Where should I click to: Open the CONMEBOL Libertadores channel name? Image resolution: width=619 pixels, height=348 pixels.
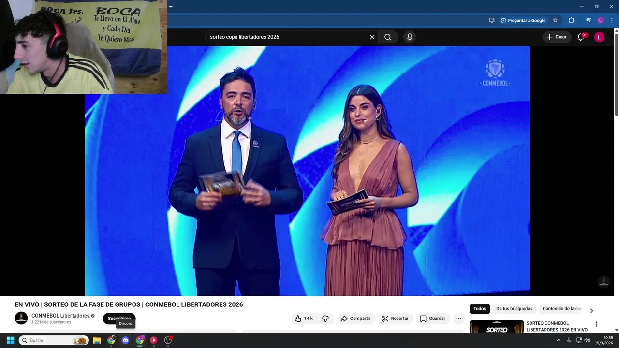coord(60,316)
